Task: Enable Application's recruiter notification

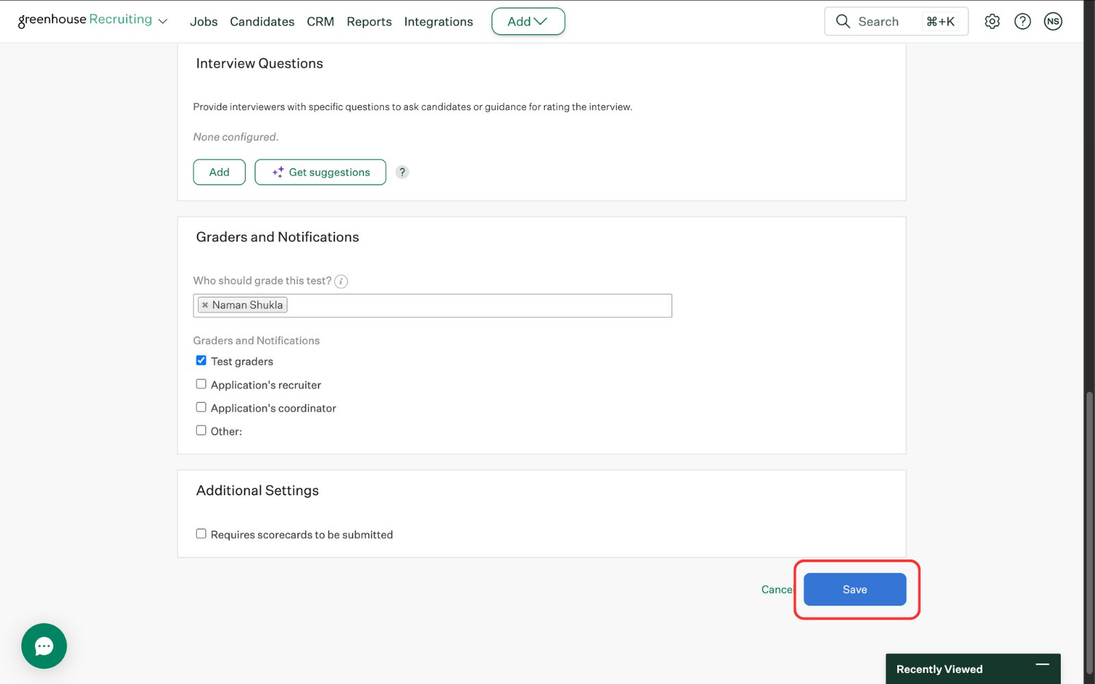Action: (x=201, y=384)
